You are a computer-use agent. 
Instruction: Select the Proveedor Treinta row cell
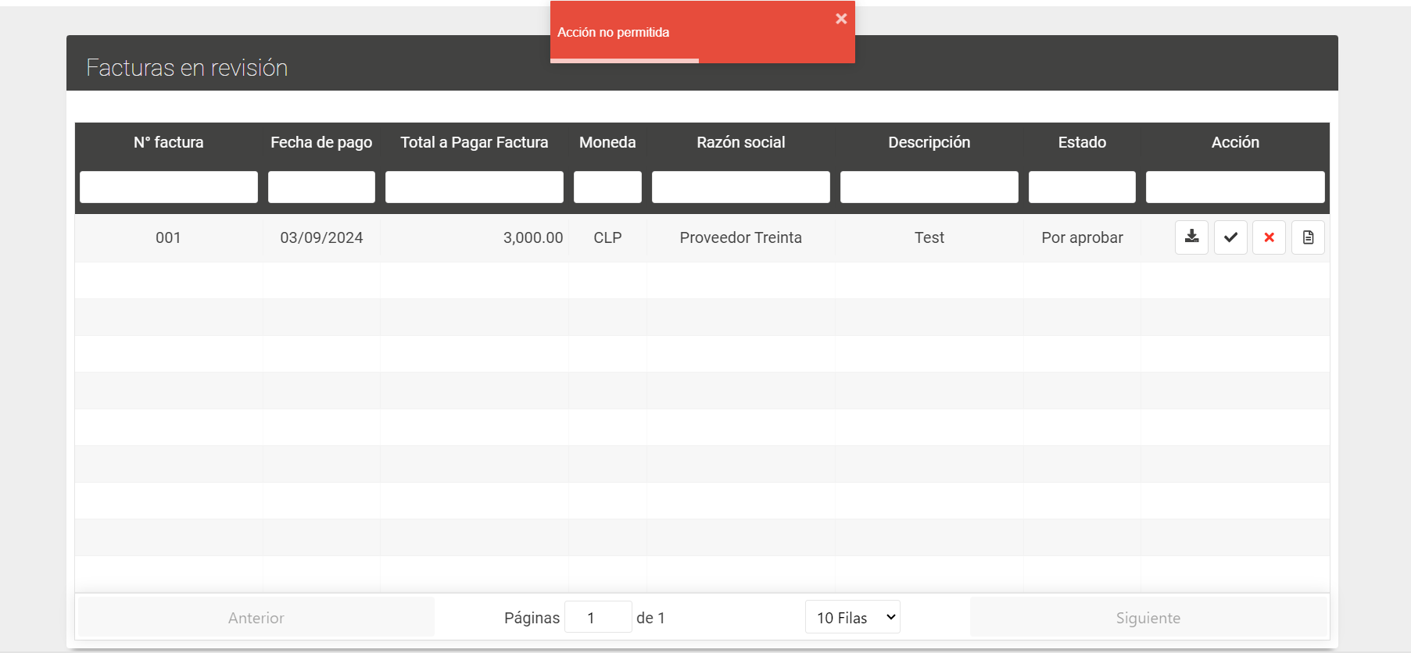tap(740, 237)
